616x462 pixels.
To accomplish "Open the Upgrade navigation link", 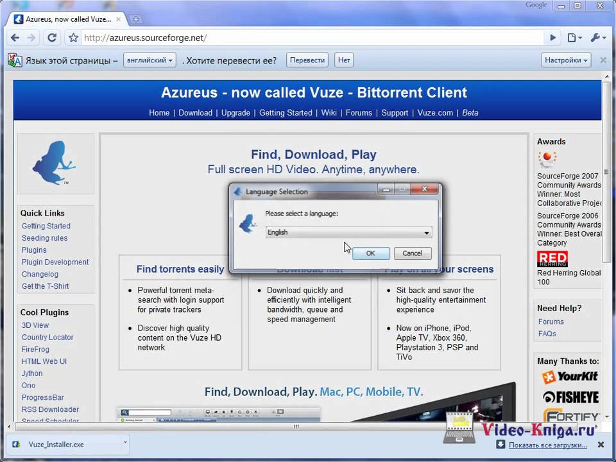I will pyautogui.click(x=235, y=113).
